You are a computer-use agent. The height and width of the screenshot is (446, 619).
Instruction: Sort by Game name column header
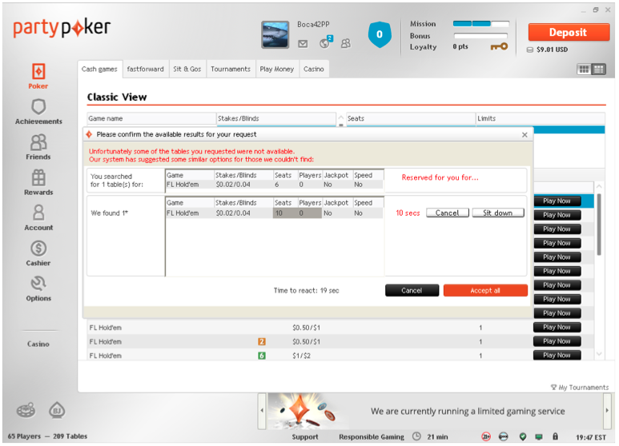tap(151, 118)
